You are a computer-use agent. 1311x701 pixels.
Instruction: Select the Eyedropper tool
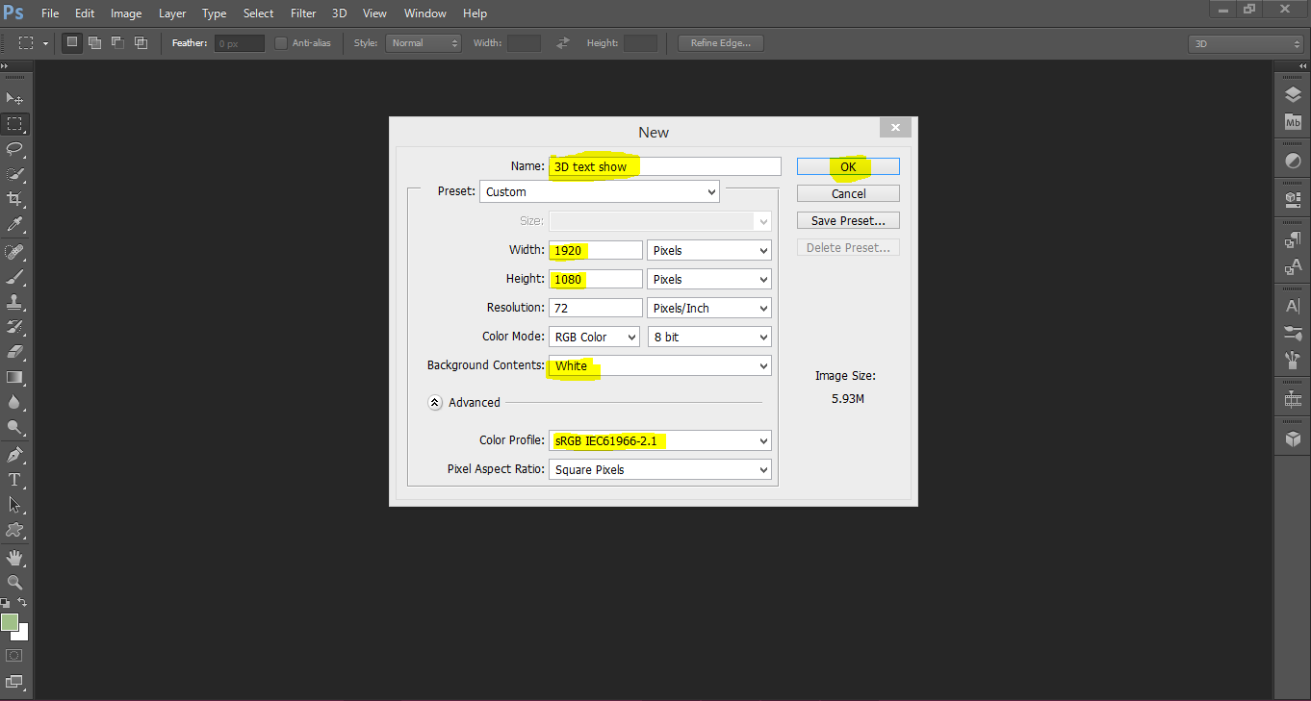tap(14, 224)
